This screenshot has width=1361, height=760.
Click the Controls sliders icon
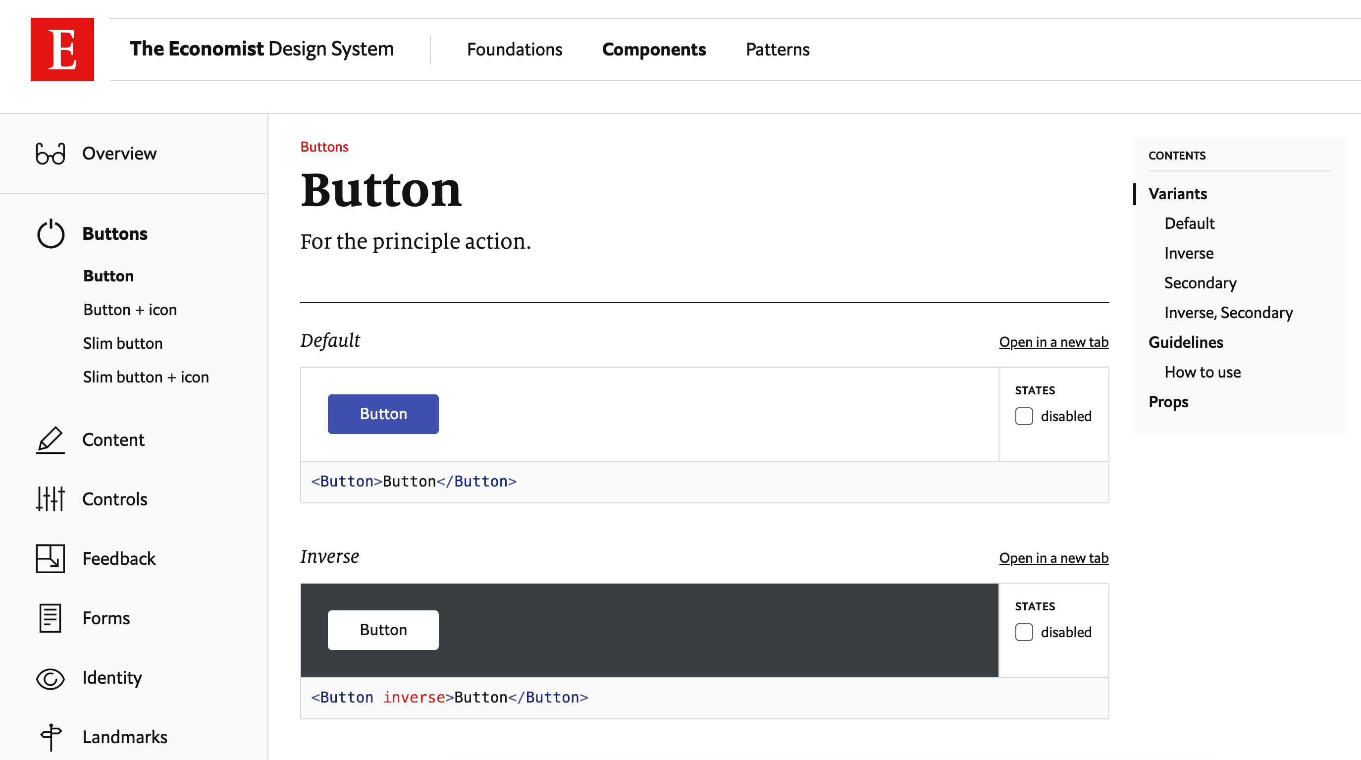click(50, 499)
